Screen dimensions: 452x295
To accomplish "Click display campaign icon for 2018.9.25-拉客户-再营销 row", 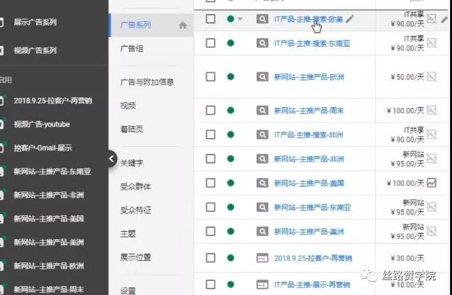I will [262, 258].
